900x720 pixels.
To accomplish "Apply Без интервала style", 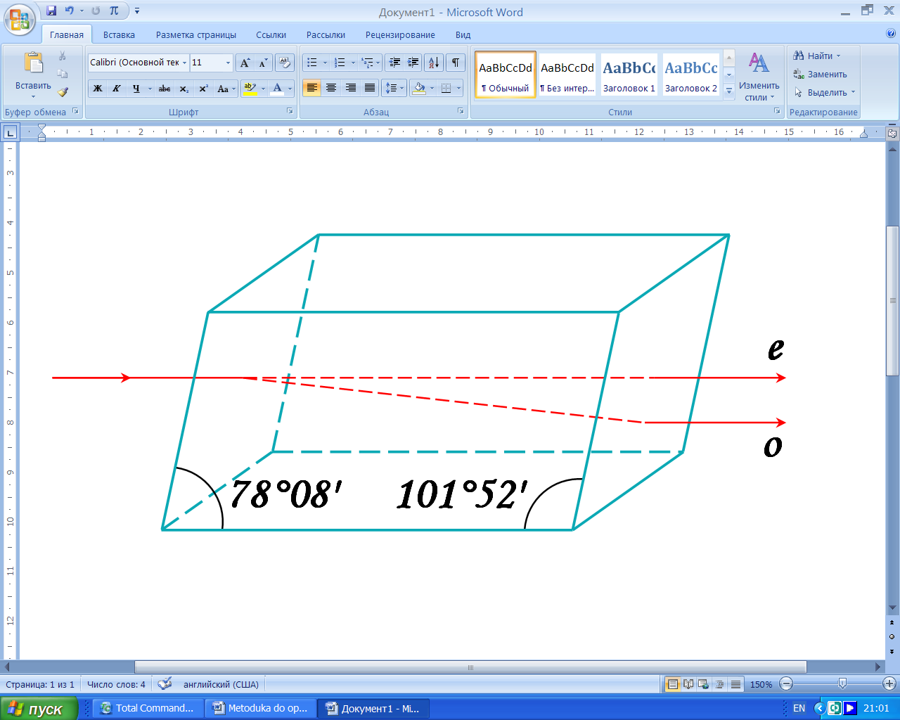I will coord(567,75).
